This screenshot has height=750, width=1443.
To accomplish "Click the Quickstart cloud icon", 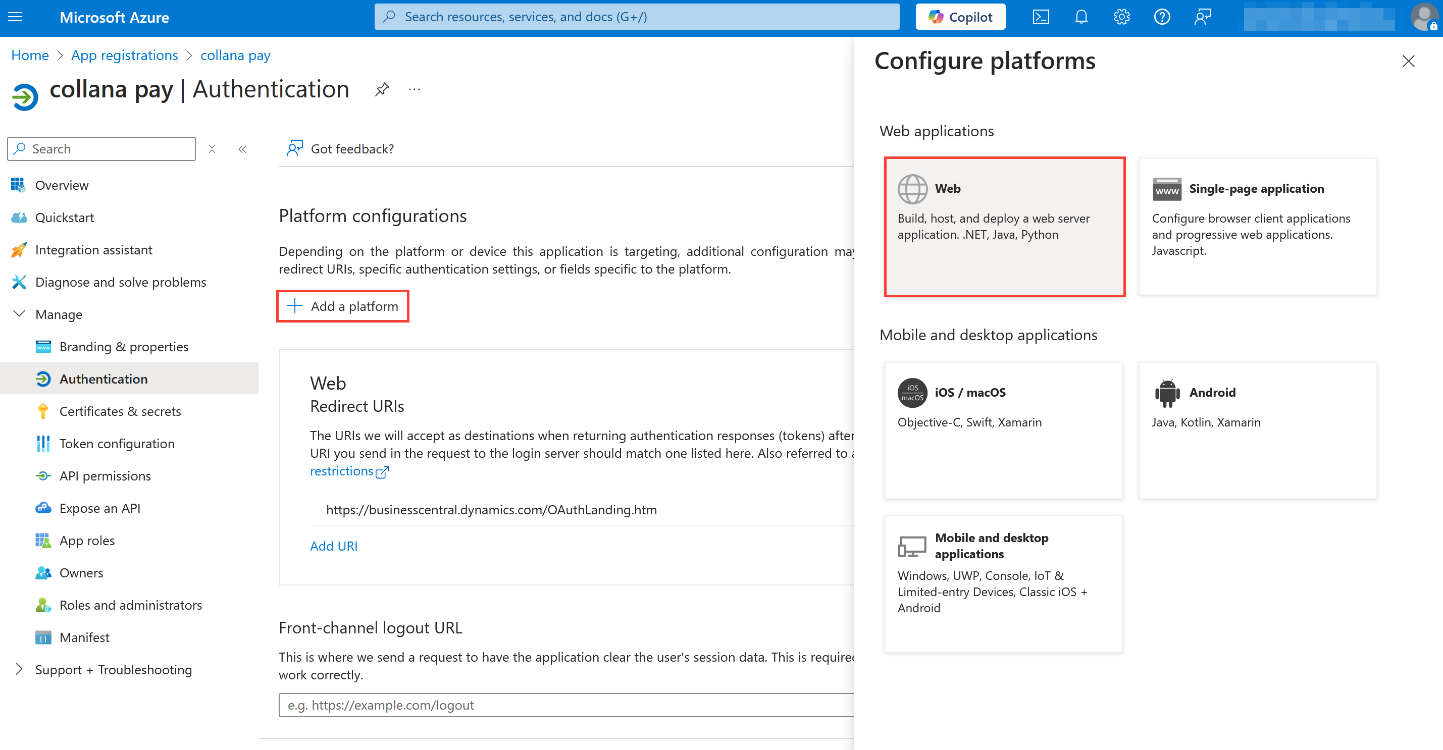I will (x=19, y=218).
